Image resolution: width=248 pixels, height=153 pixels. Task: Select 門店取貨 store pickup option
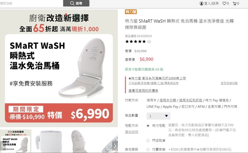click(148, 141)
